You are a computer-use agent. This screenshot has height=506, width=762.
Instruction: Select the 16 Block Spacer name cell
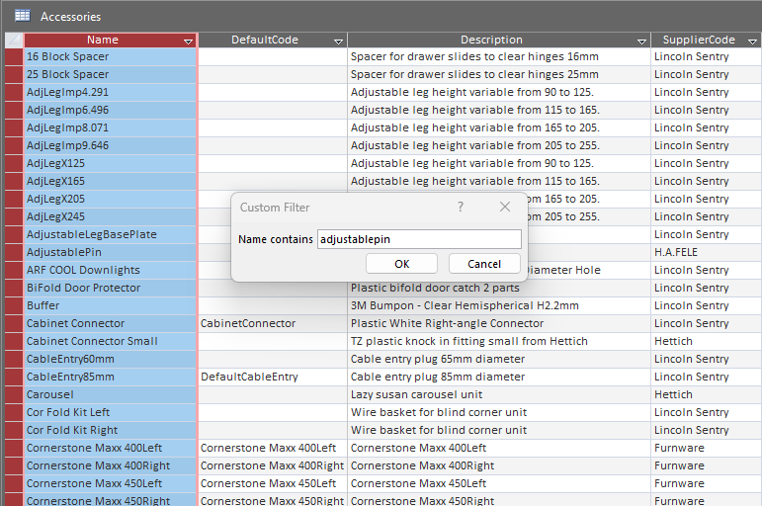point(110,56)
